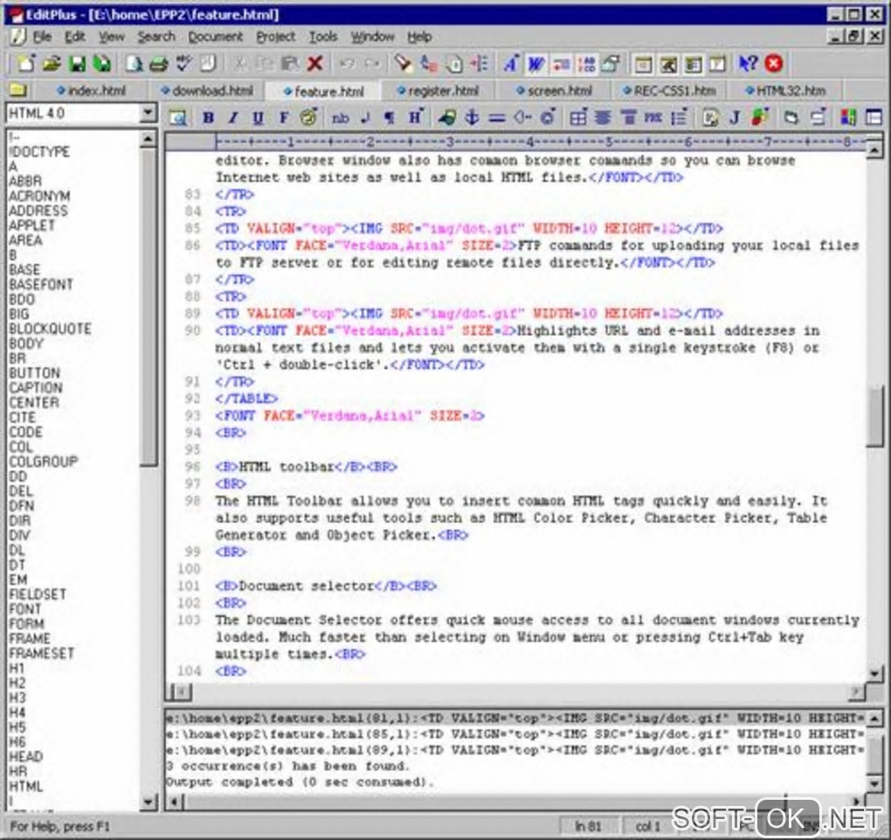Select ACRONYM in the cliptext list

pyautogui.click(x=39, y=196)
